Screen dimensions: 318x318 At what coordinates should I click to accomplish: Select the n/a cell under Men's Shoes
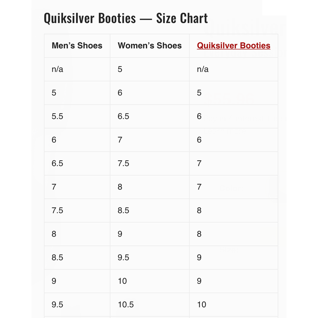58,69
